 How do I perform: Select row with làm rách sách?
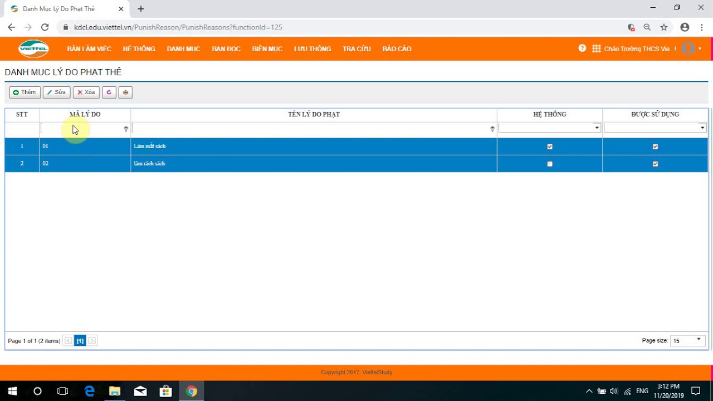pos(356,164)
